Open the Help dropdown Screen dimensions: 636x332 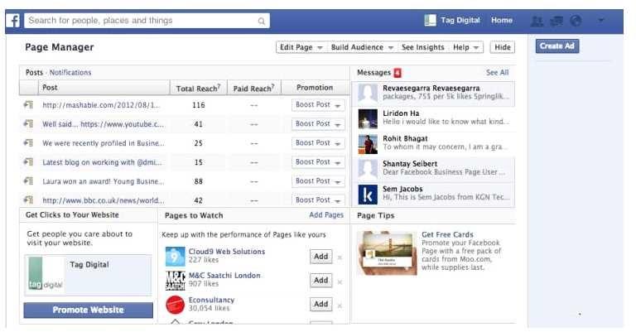click(x=466, y=47)
